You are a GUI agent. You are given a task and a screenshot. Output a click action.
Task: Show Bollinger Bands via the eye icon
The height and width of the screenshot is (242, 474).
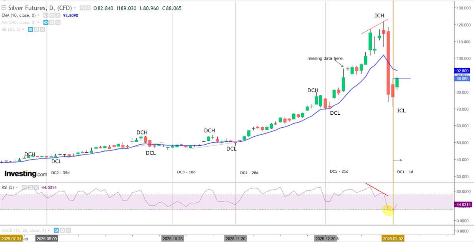coord(30,29)
